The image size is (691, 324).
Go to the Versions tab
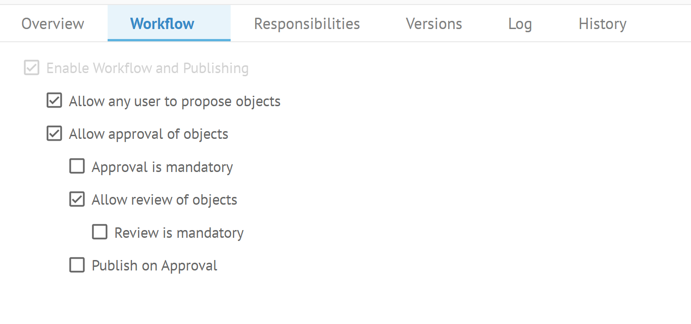coord(434,24)
